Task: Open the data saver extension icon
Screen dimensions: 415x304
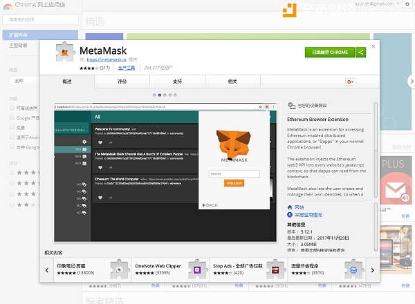Action: pyautogui.click(x=353, y=269)
